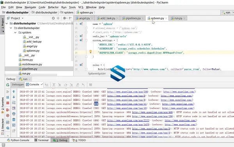Click Step Into My Code icon

click(x=66, y=85)
